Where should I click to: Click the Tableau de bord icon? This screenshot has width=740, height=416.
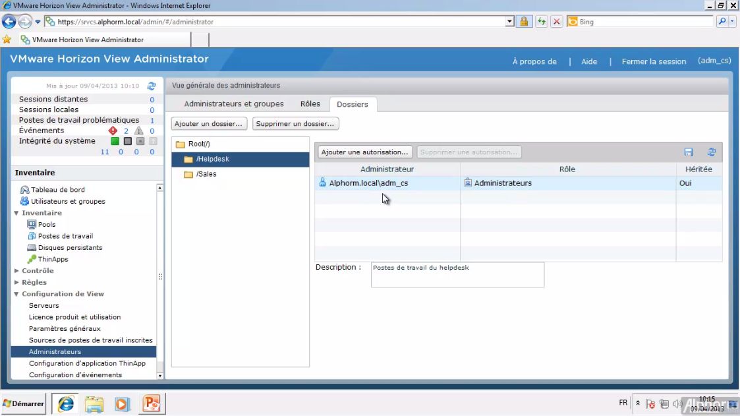point(24,189)
